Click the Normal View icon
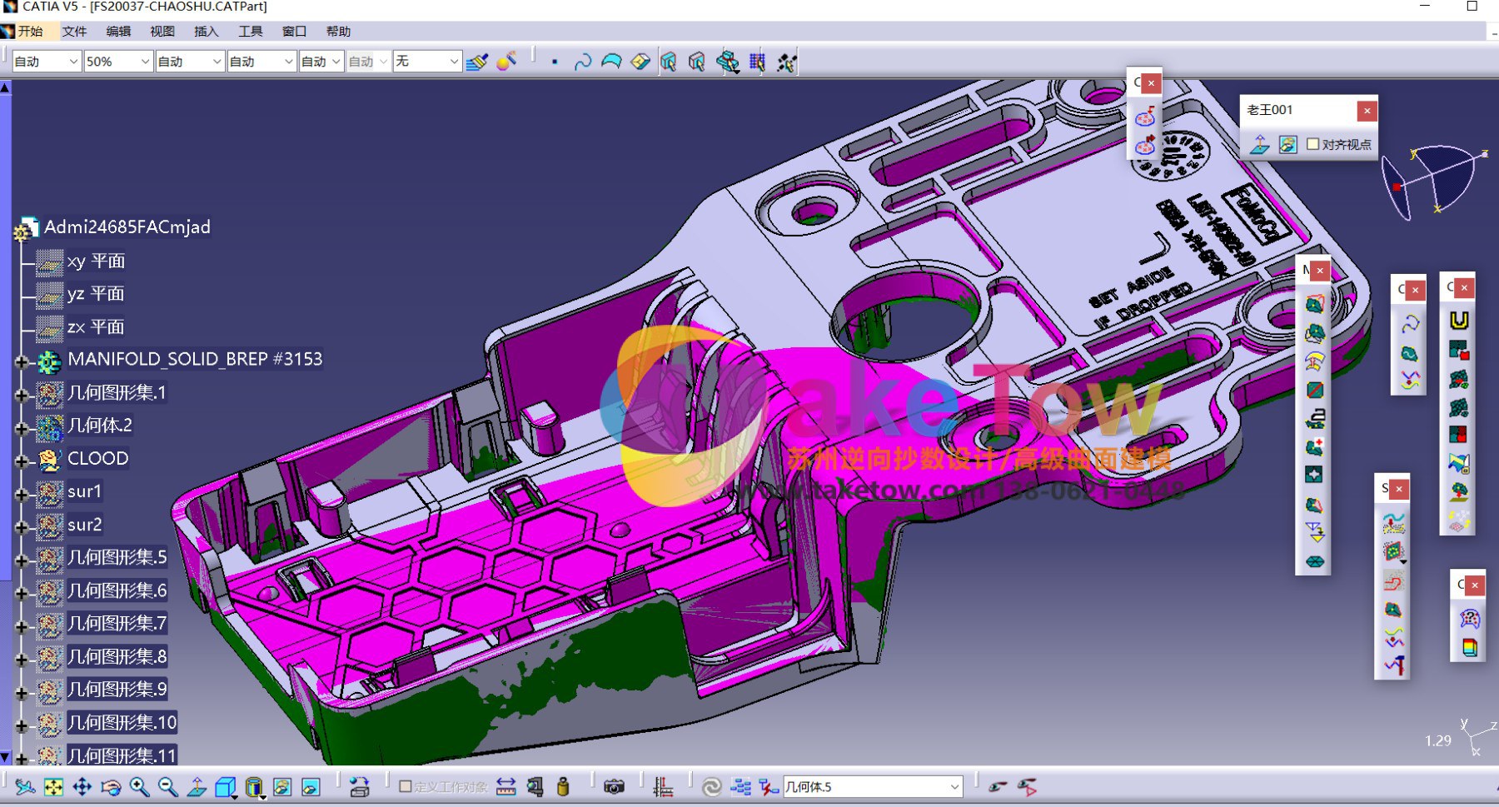The image size is (1499, 807). click(197, 787)
